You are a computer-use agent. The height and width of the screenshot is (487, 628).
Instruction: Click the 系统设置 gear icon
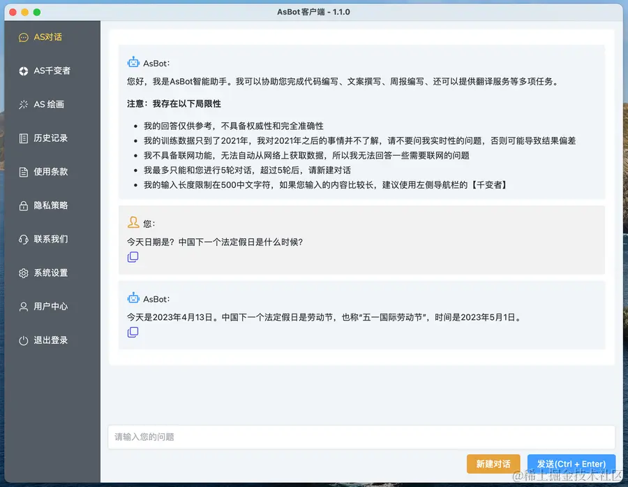click(x=24, y=273)
